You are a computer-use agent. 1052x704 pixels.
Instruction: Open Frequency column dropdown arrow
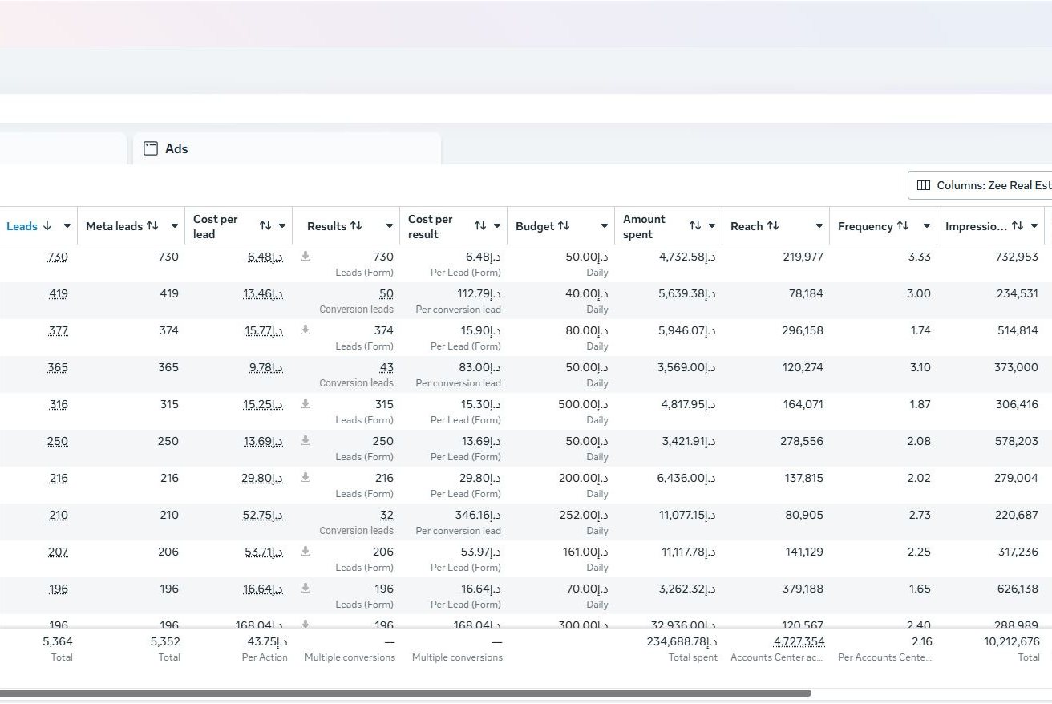click(x=926, y=226)
